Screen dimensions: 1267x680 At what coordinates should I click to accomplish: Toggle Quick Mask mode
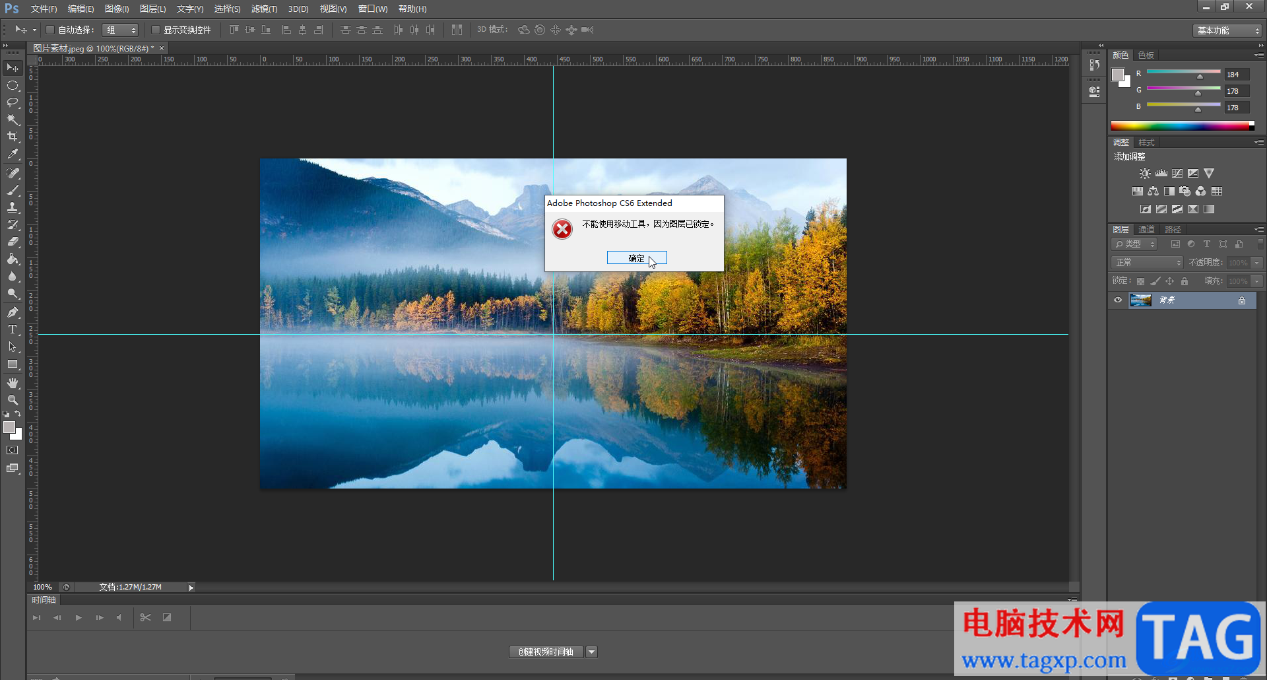coord(13,450)
